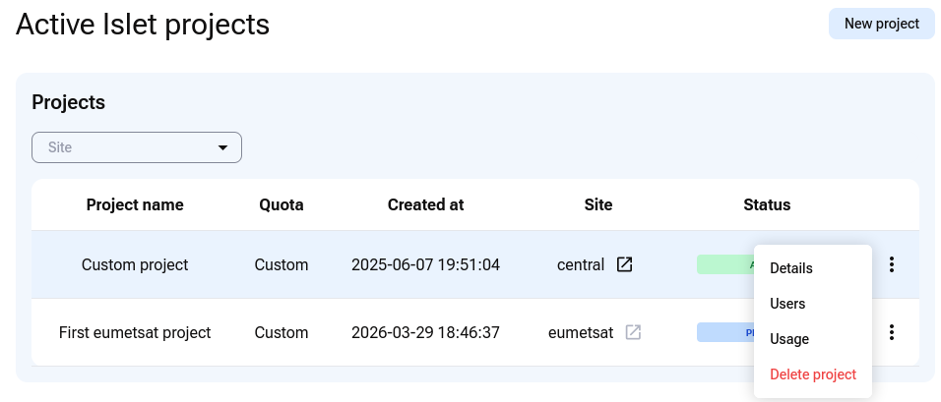This screenshot has height=402, width=941.
Task: Open the First eumetsat project three-dot menu
Action: click(x=892, y=332)
